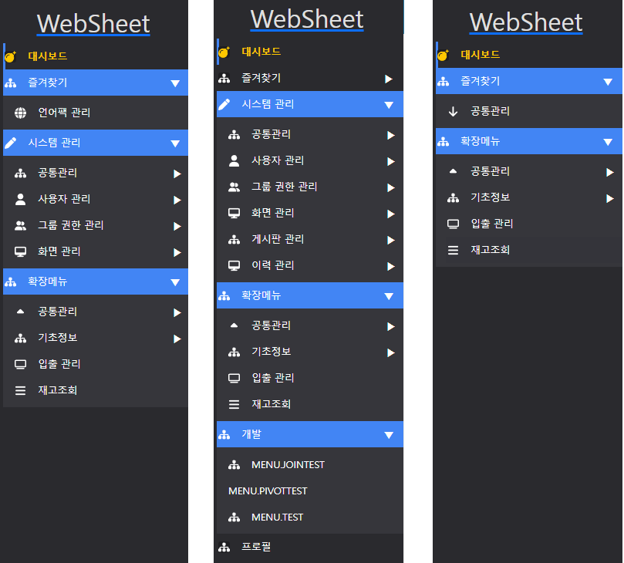The image size is (624, 563).
Task: Click the WebSheet logo link in right sidebar
Action: [526, 22]
